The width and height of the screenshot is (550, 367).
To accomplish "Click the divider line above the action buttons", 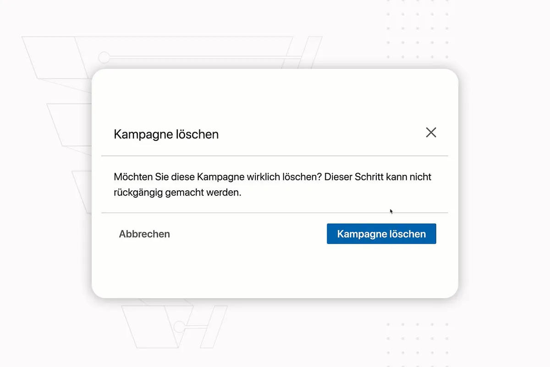I will (x=275, y=213).
